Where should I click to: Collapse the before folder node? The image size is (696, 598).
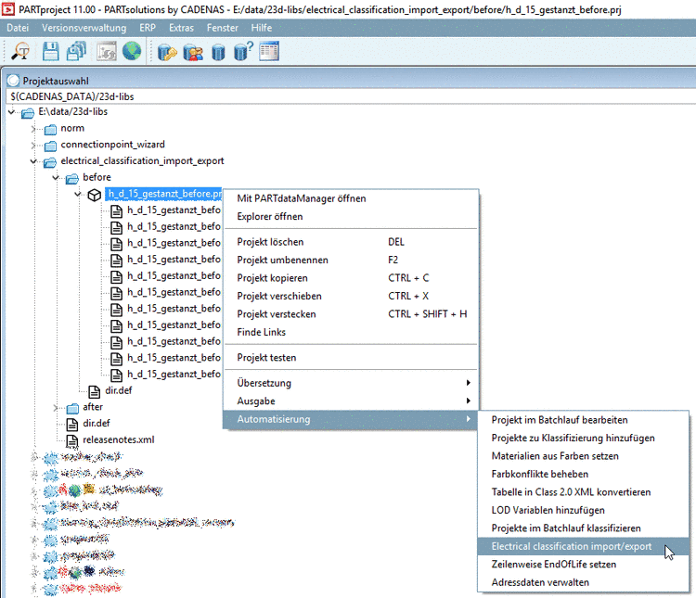click(x=56, y=177)
